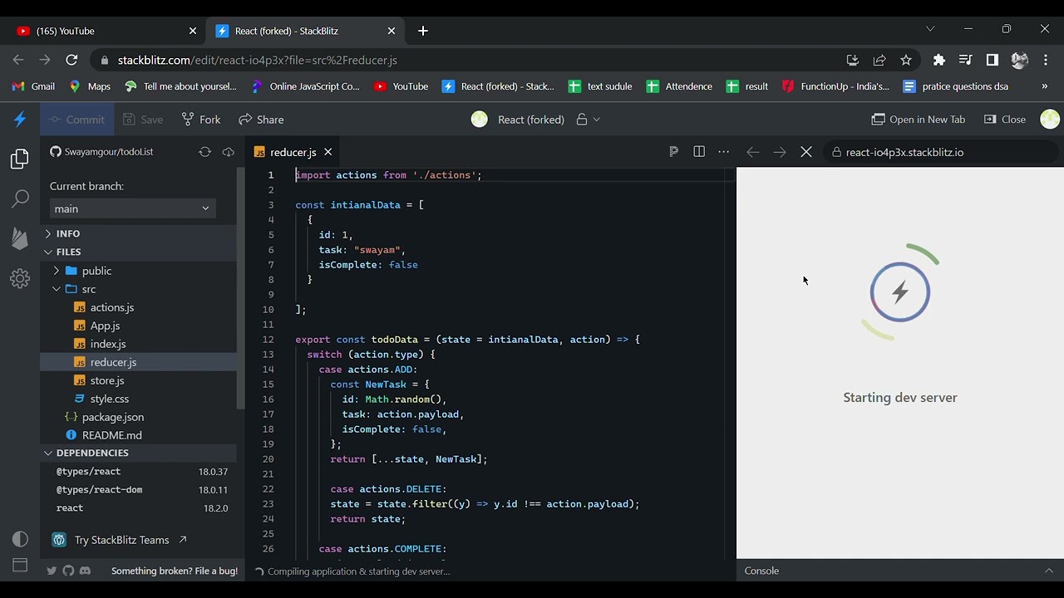This screenshot has width=1064, height=598.
Task: Click the Share button in toolbar
Action: [x=262, y=120]
